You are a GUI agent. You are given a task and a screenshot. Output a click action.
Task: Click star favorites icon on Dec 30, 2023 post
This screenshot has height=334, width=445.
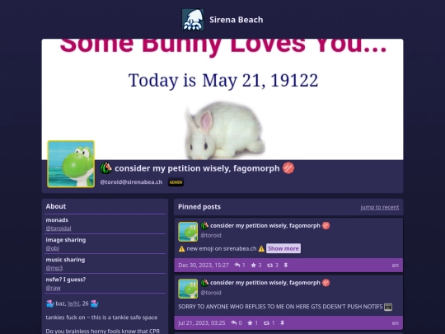tap(254, 265)
